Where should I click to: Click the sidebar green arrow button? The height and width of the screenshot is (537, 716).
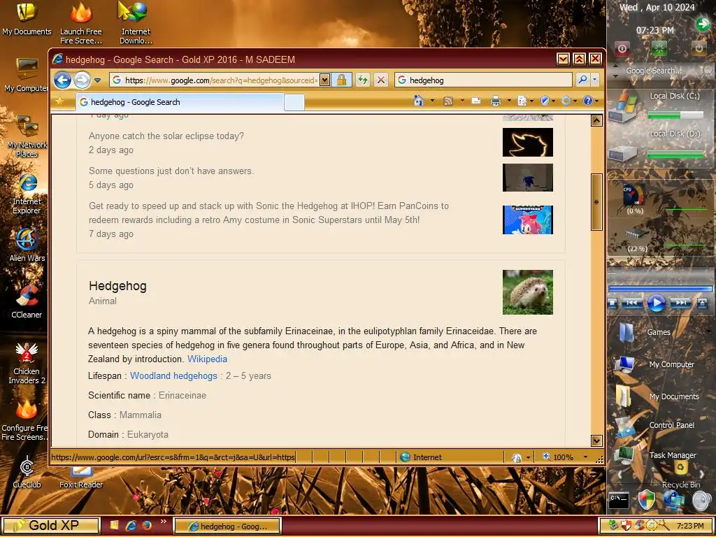(x=703, y=24)
